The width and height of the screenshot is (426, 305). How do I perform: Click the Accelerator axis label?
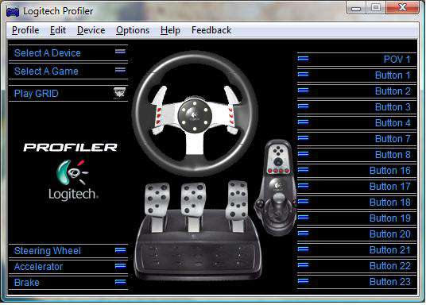pos(38,267)
